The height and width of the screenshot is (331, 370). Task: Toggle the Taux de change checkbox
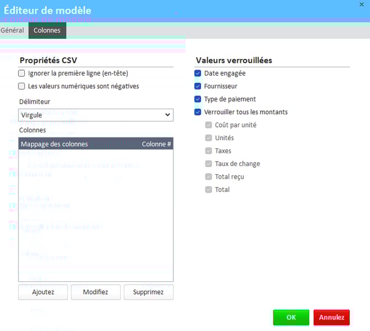pos(209,163)
